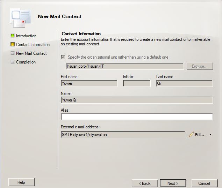This screenshot has height=188, width=222.
Task: Focus the organizational unit field hsuan.corp/Hsuan/IT
Action: (x=125, y=66)
